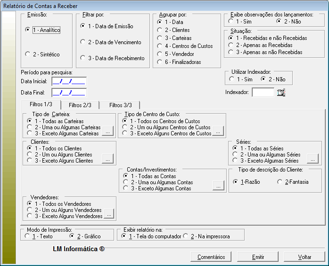Open the Clientes selection ellipsis button

click(108, 159)
